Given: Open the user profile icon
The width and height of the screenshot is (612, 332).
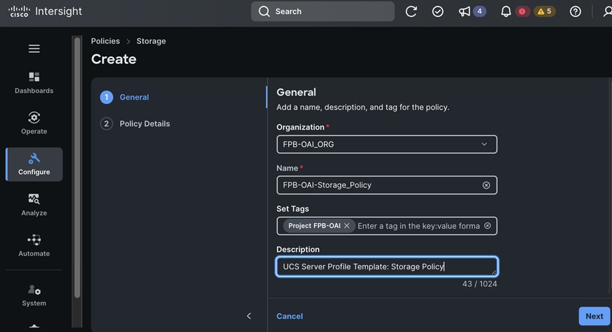Looking at the screenshot, I should pos(607,12).
